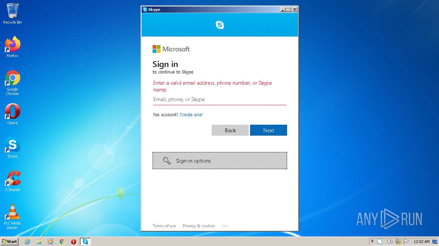Image resolution: width=439 pixels, height=246 pixels.
Task: Click the red 'Enter a valid email address' error
Action: click(x=213, y=86)
